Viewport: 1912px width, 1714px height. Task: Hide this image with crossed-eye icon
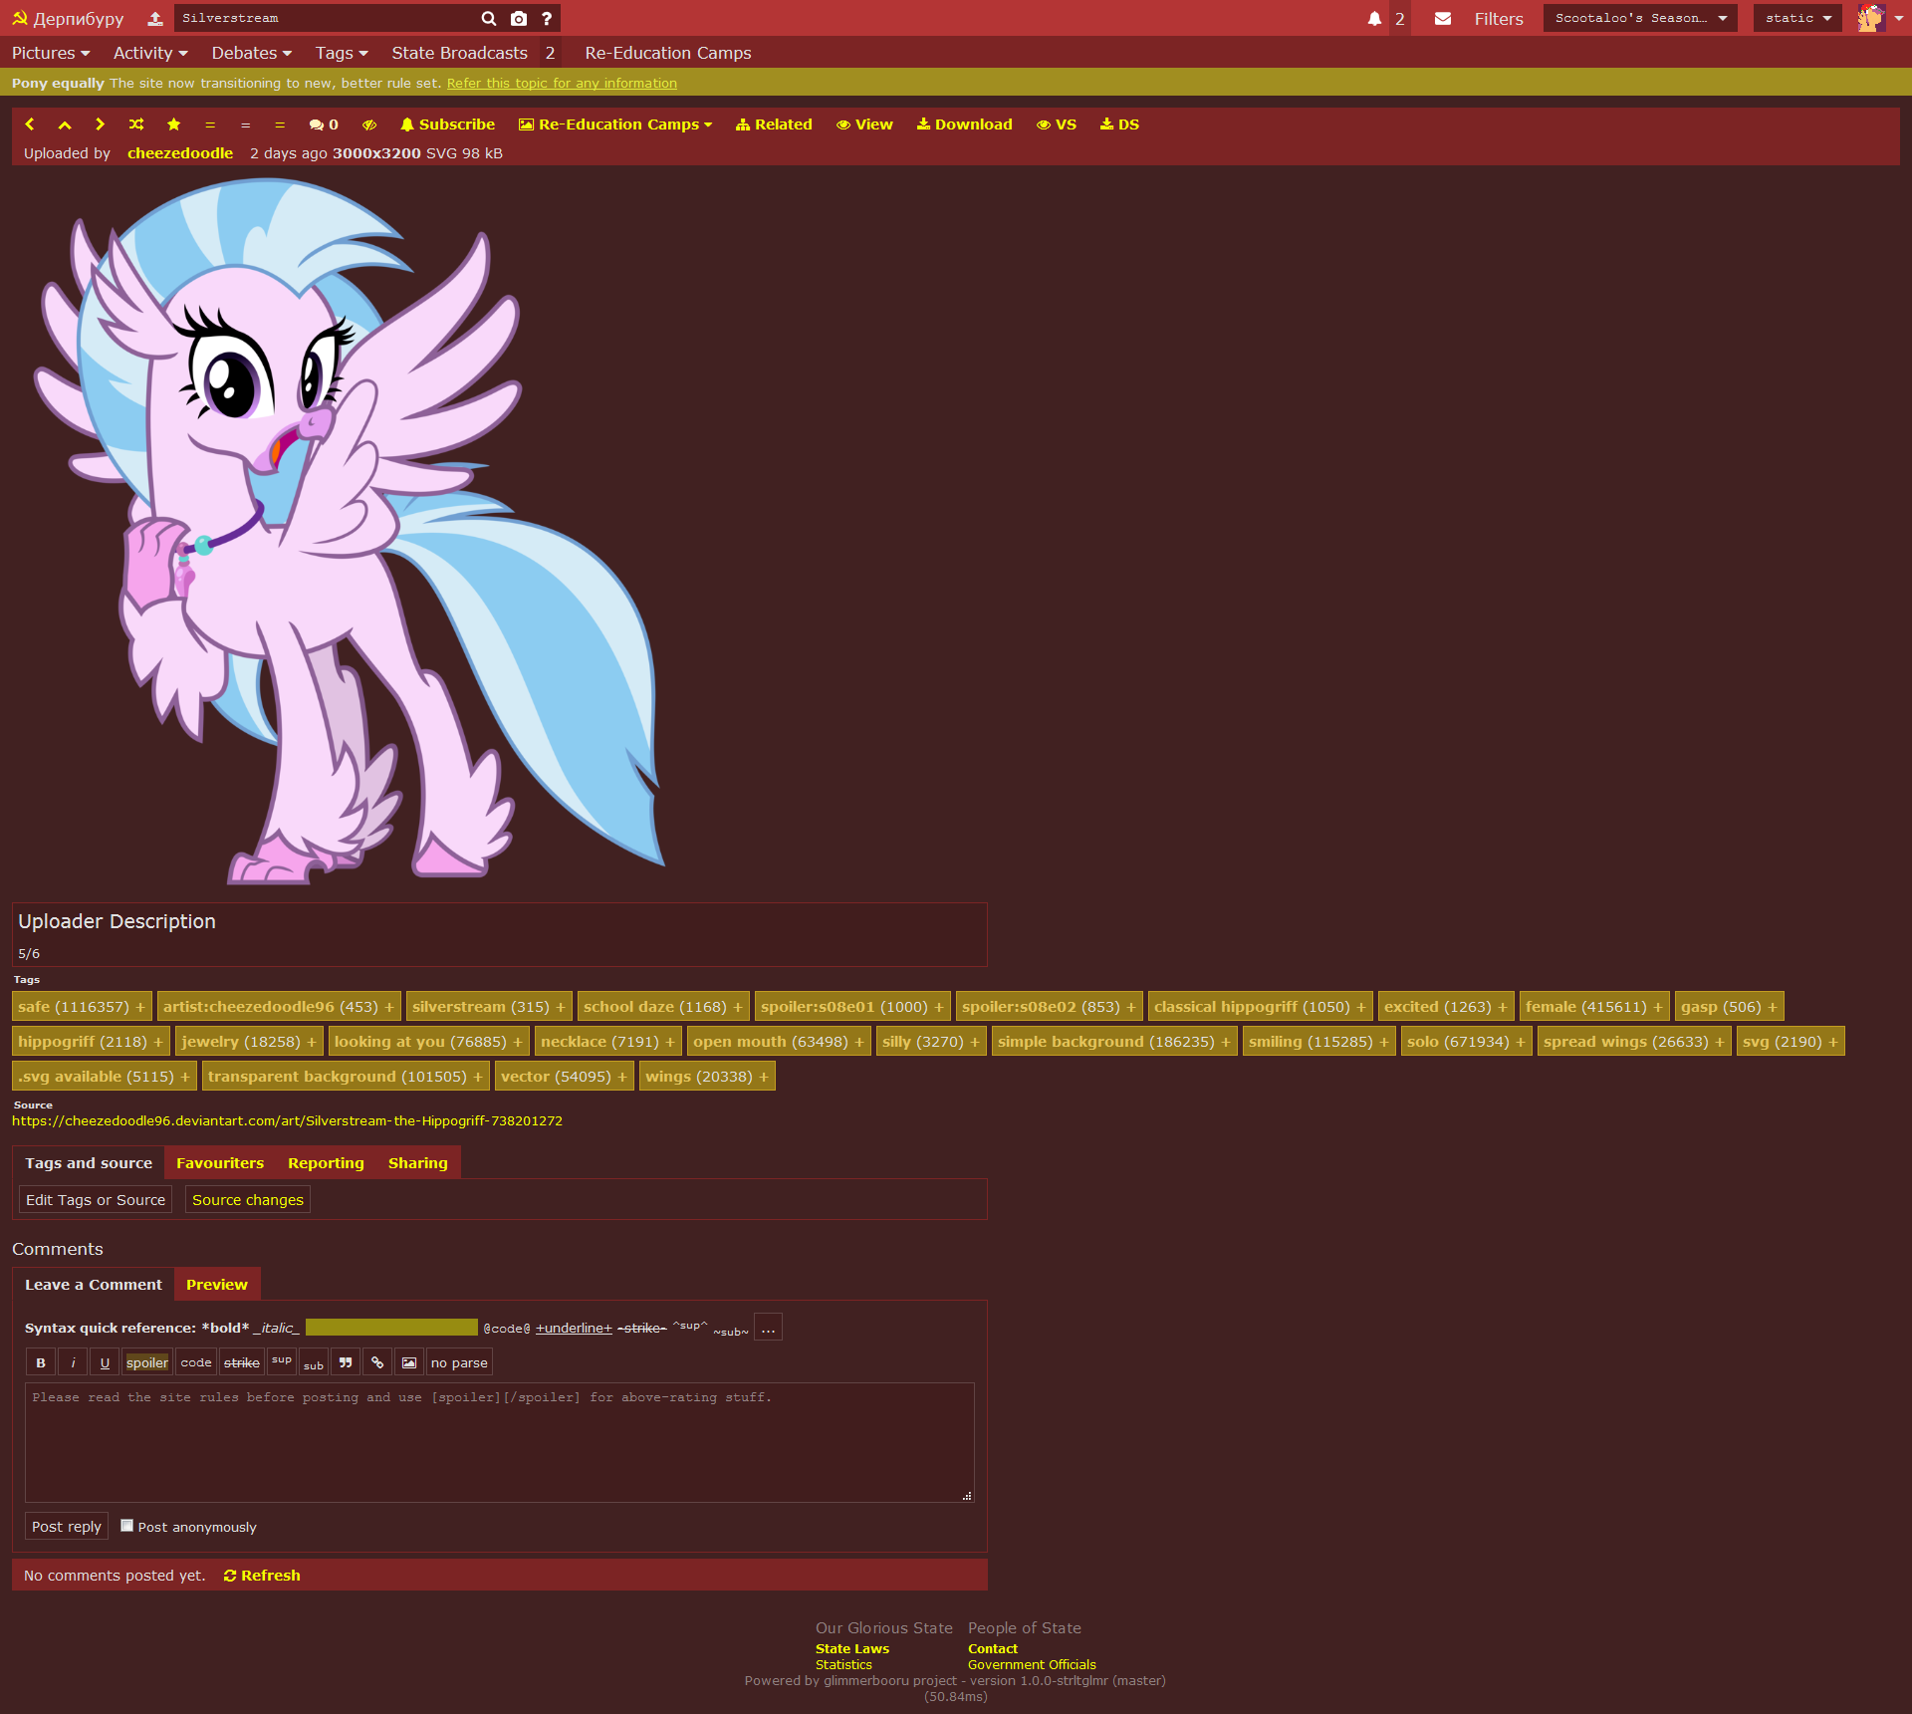[x=369, y=124]
